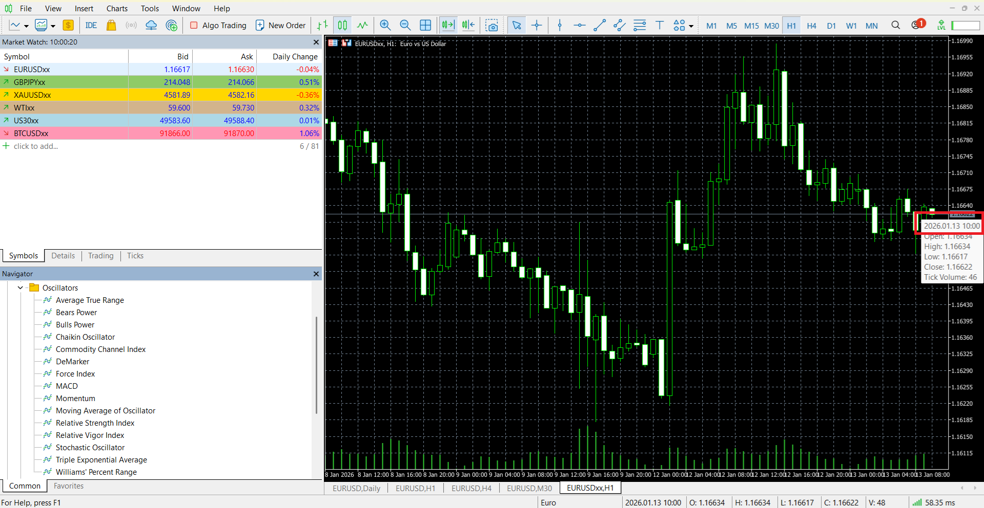Open the MetaEditor IDE
The height and width of the screenshot is (508, 984).
point(91,25)
